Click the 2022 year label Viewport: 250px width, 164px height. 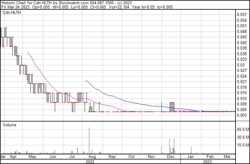point(90,162)
